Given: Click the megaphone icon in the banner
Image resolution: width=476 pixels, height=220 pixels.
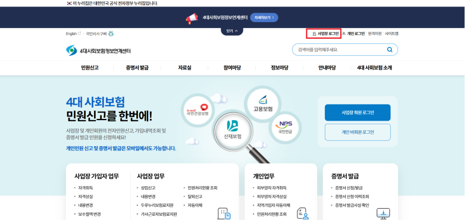Looking at the screenshot, I should (x=192, y=18).
